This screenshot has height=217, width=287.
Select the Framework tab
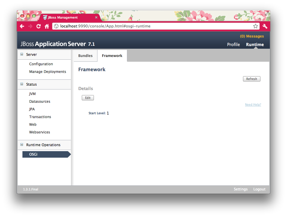point(112,56)
